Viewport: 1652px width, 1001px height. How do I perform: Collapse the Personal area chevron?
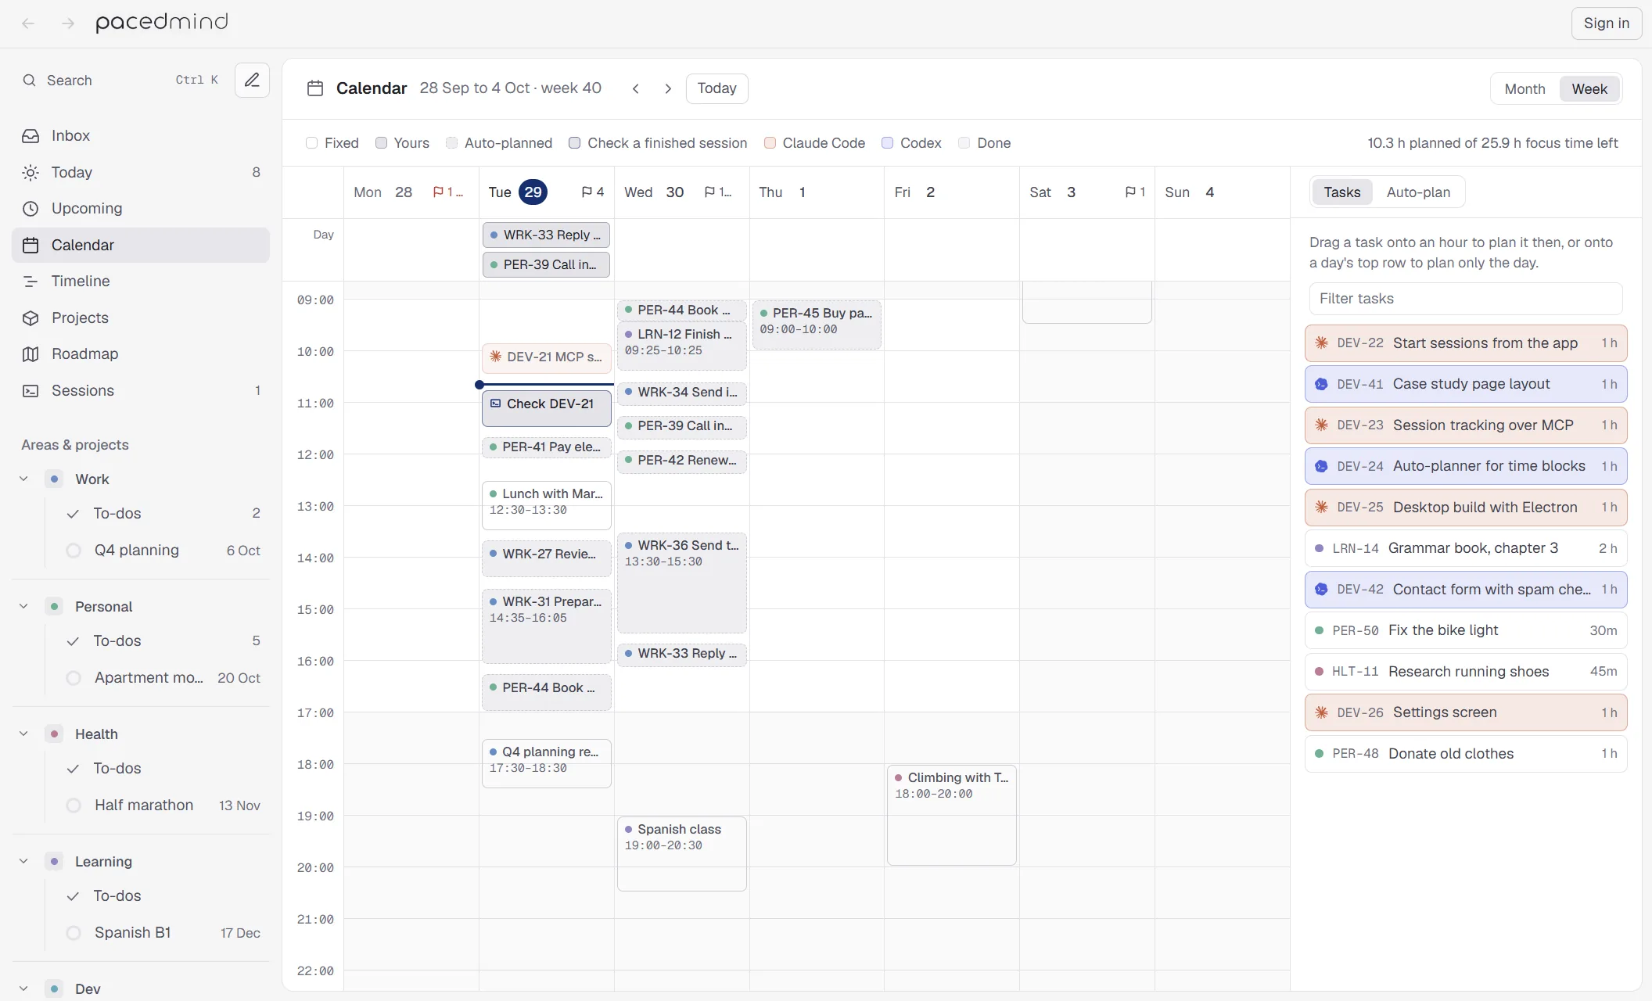click(23, 607)
